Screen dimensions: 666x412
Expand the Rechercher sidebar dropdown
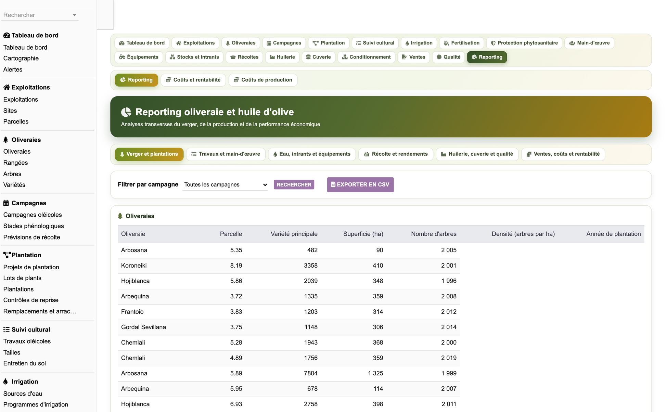[x=40, y=15]
